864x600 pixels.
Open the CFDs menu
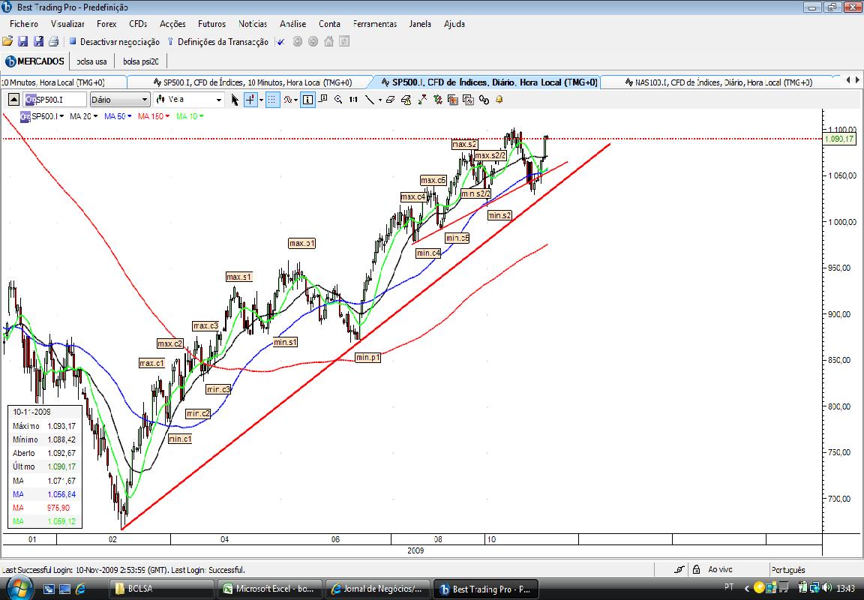tap(138, 24)
